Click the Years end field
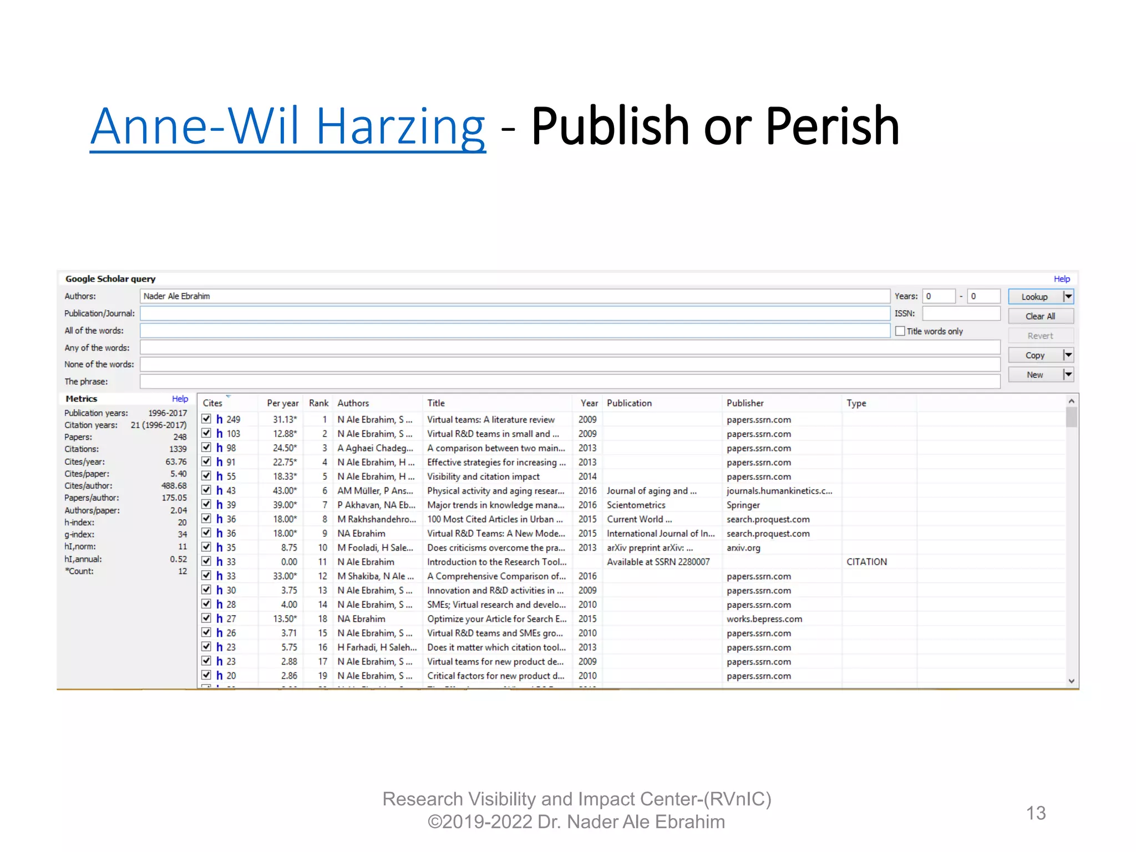This screenshot has height=852, width=1136. click(983, 296)
